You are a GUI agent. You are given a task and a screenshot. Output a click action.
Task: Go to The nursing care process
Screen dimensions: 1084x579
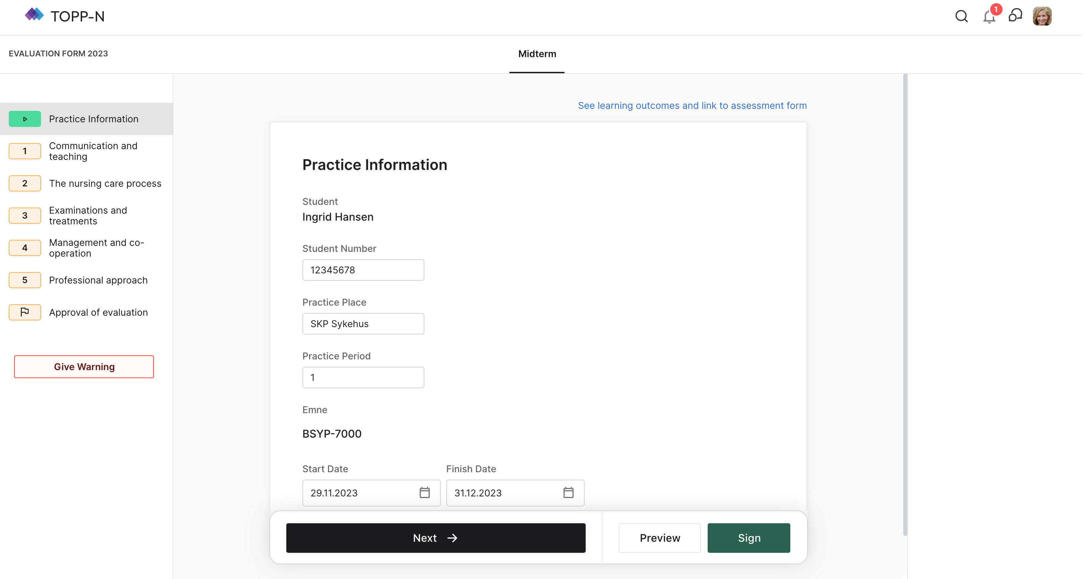[105, 183]
